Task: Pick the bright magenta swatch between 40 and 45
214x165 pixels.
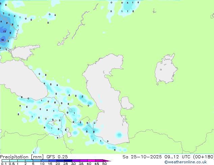Action: [91, 161]
